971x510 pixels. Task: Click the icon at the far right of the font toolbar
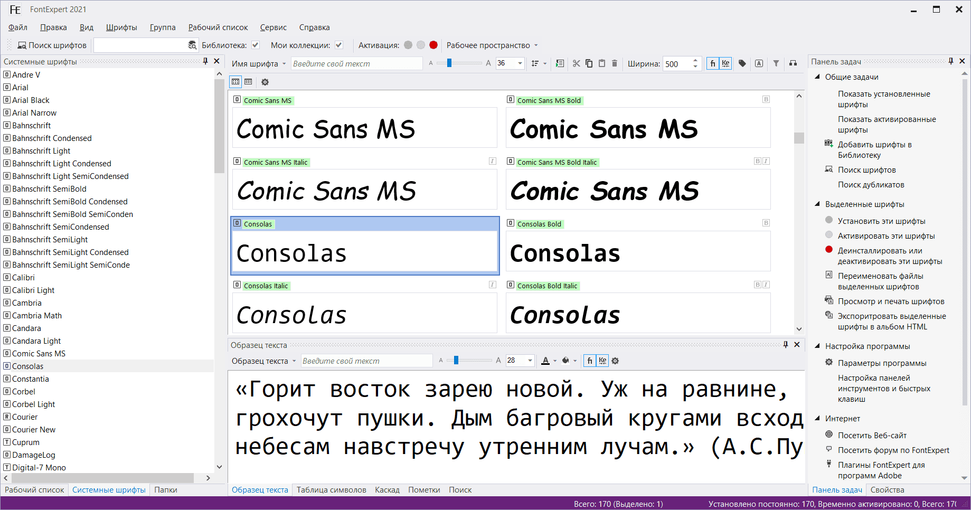pos(793,63)
